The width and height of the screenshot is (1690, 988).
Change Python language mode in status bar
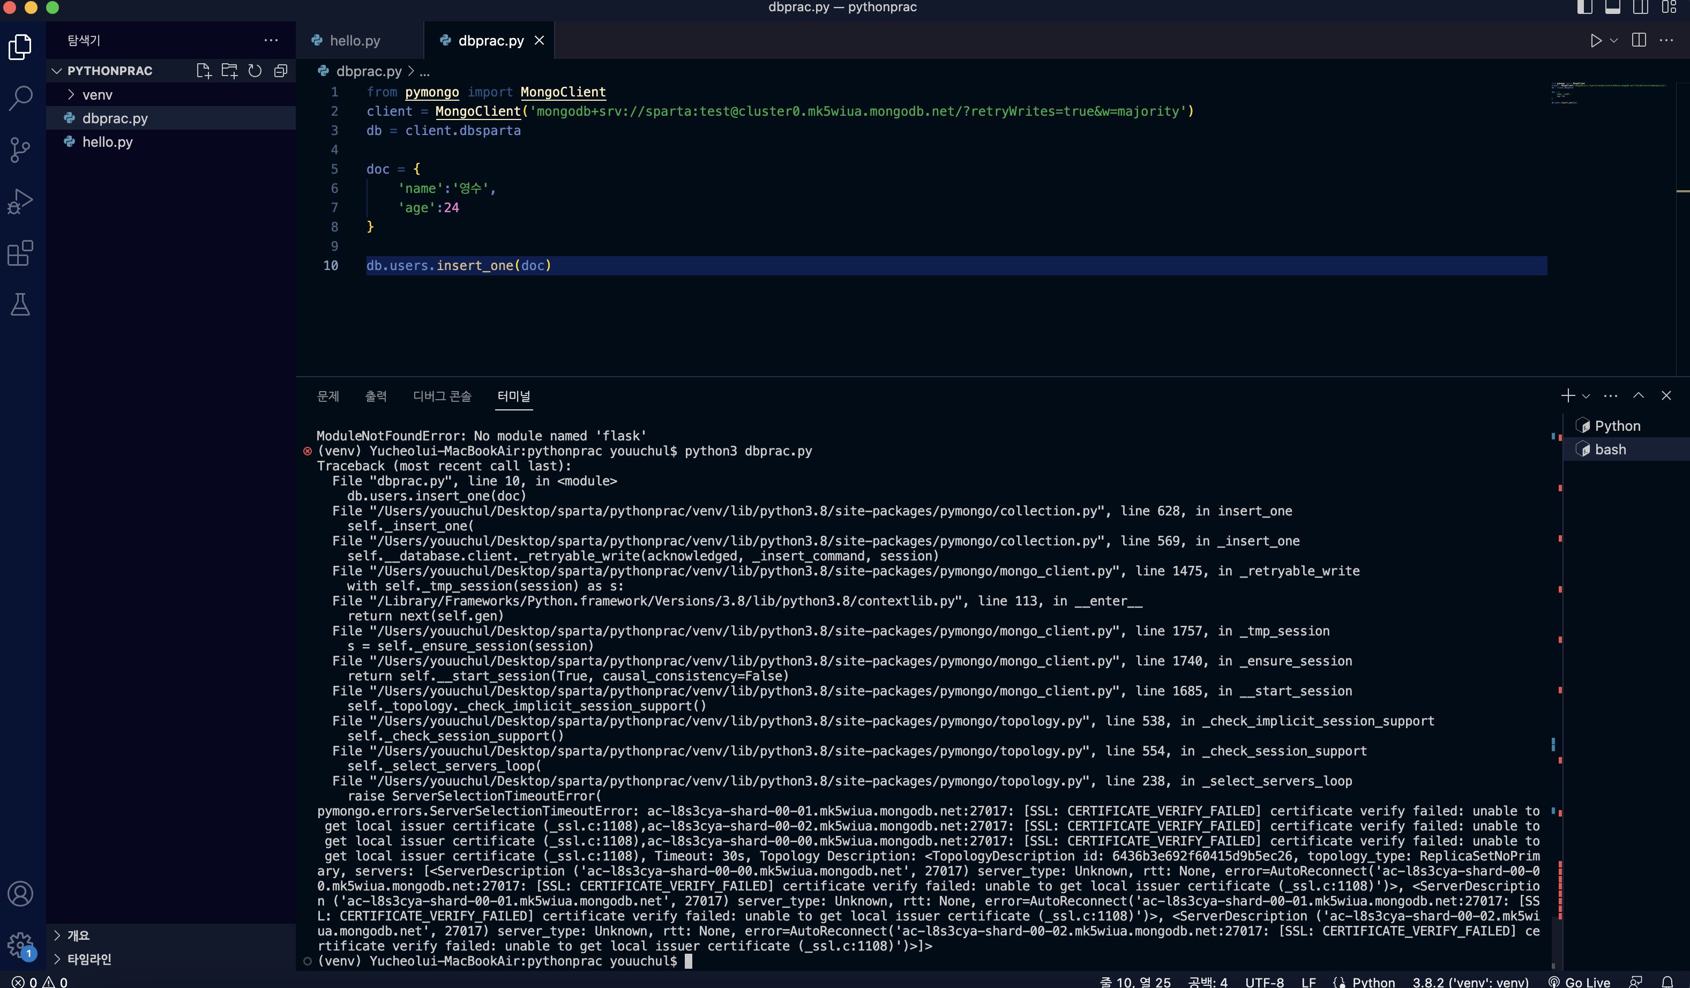pos(1373,981)
